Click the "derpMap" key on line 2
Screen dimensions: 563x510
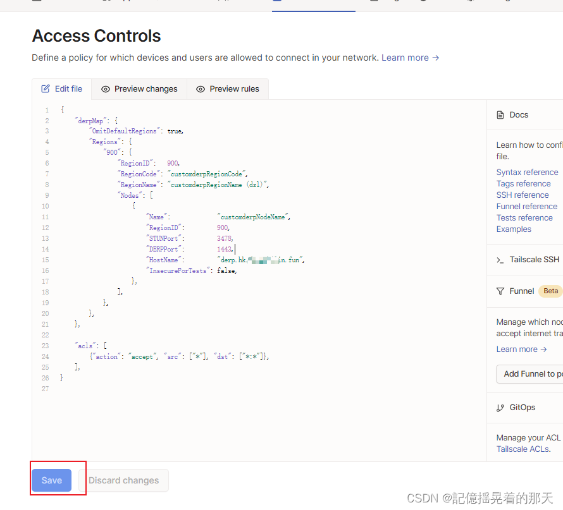click(x=90, y=121)
